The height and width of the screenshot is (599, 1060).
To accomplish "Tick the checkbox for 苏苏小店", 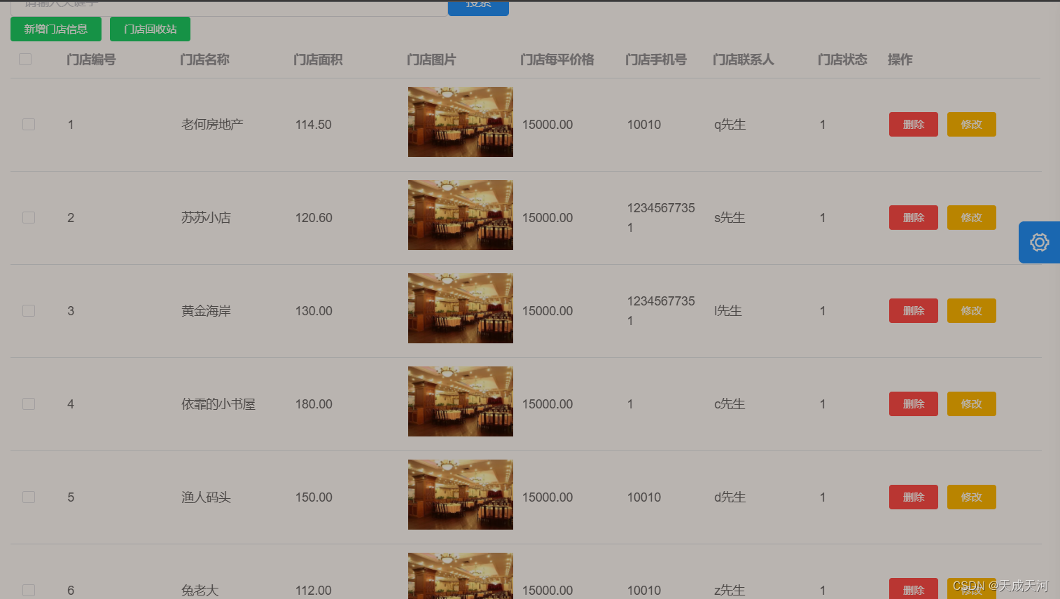I will point(29,217).
